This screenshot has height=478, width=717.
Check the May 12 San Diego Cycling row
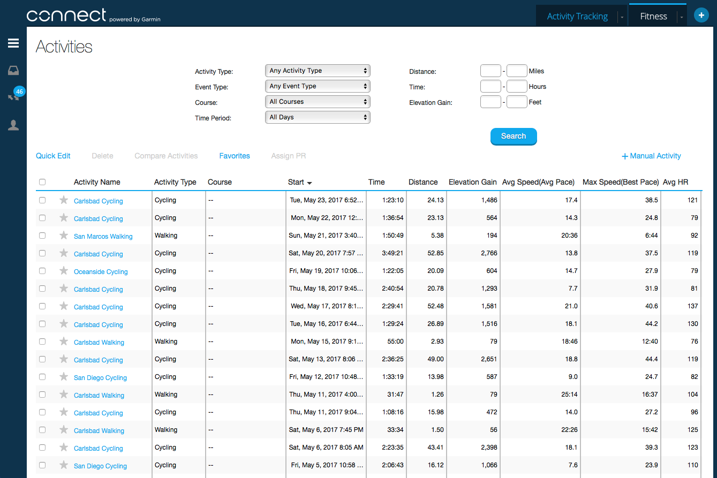[42, 377]
